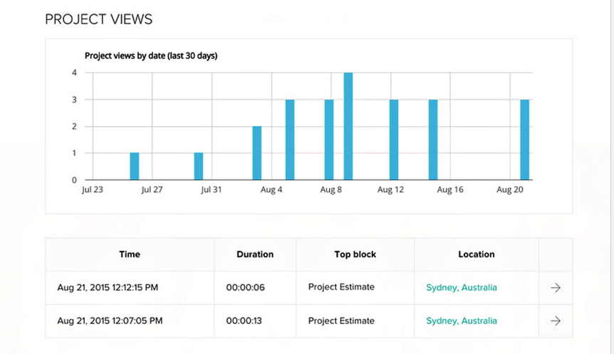Click the chart title Project views by date
This screenshot has width=614, height=354.
coord(151,56)
